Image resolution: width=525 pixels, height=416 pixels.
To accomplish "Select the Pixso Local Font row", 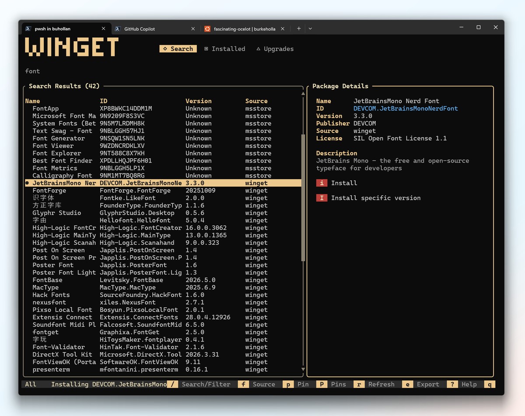I will pyautogui.click(x=163, y=310).
